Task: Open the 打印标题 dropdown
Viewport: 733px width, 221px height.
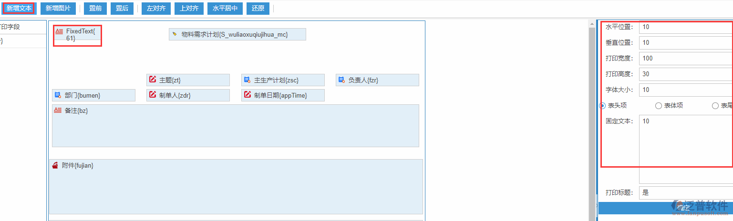Action: click(x=686, y=193)
